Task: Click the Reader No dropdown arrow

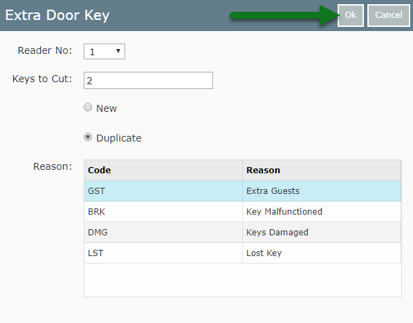Action: coord(118,51)
